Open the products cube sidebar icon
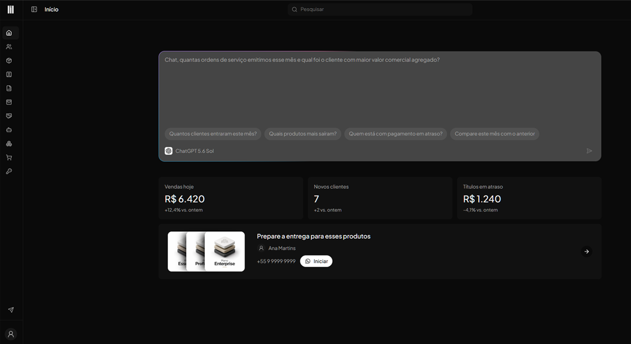Screen dimensions: 631x344 [x=9, y=61]
